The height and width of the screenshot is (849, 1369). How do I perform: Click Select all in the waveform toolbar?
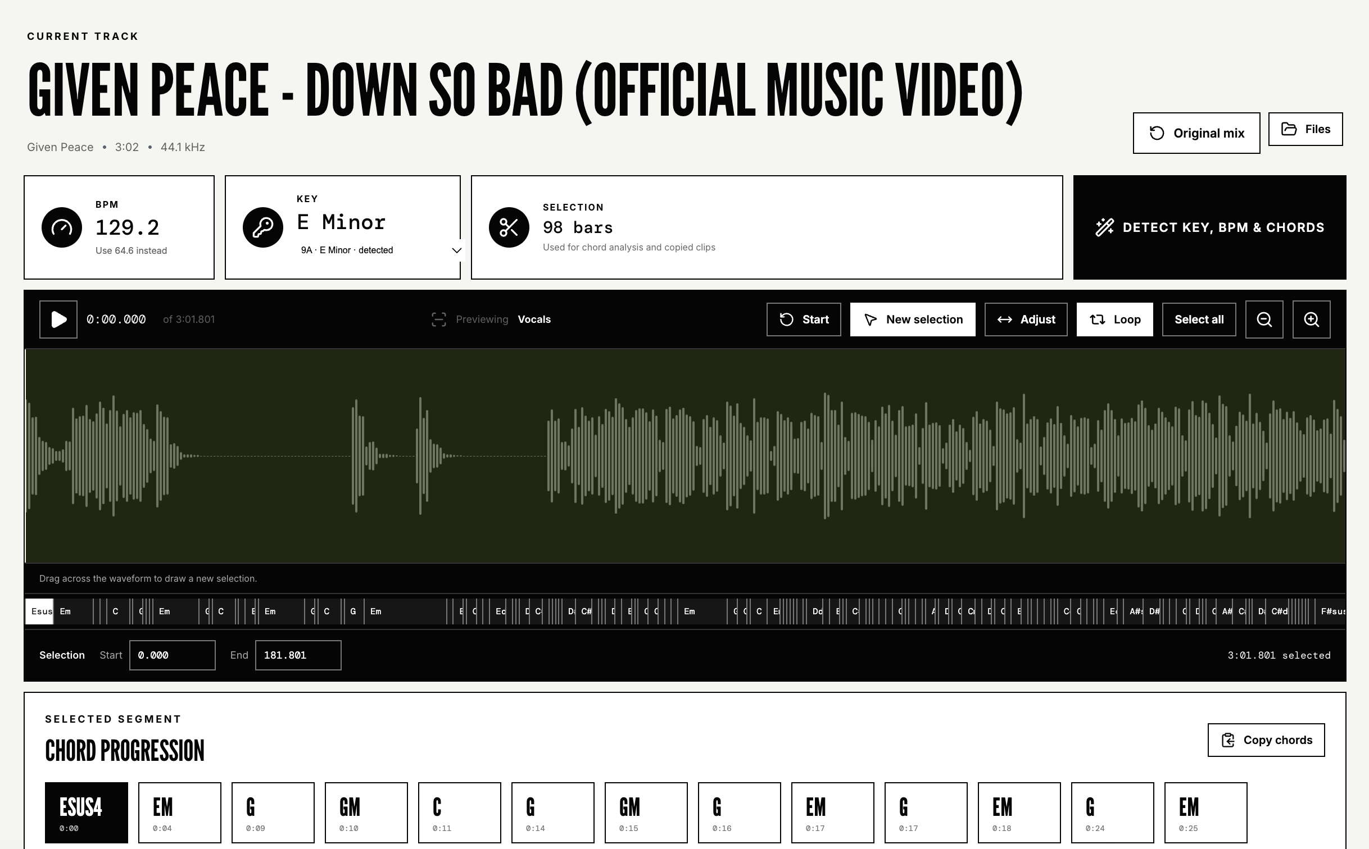[1199, 319]
